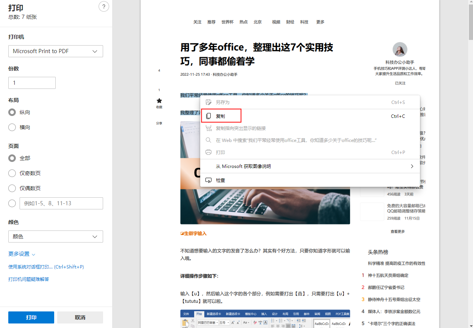Click the printer icon next to 打印

[x=208, y=152]
